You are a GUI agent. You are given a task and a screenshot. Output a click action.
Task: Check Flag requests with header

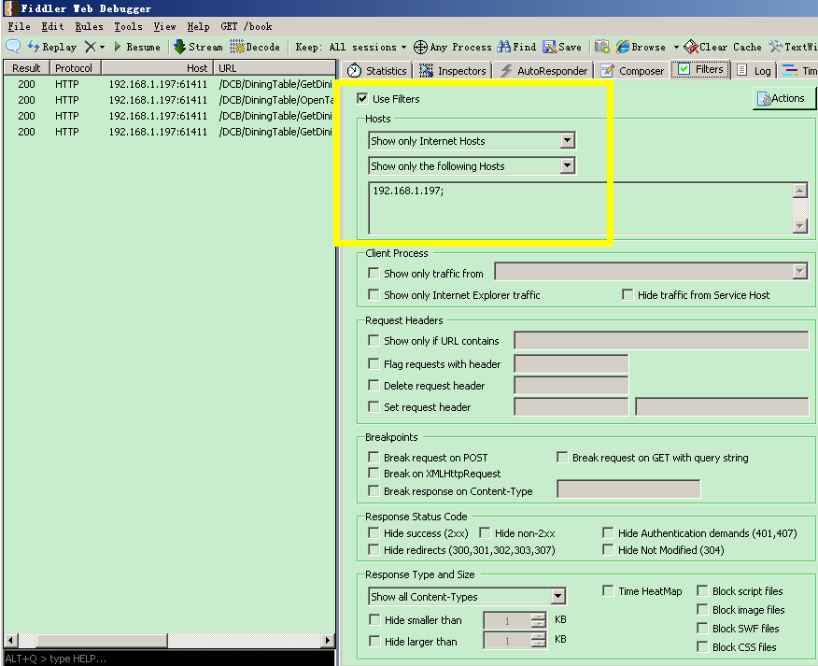tap(374, 363)
